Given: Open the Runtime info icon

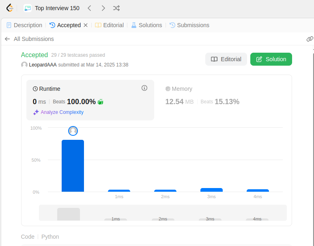Looking at the screenshot, I should click(x=144, y=88).
